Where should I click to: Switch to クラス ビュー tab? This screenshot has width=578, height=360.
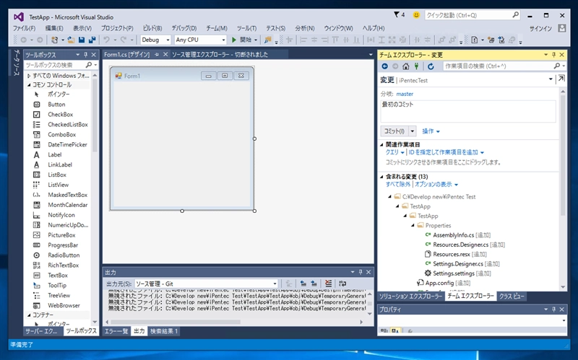[x=512, y=296]
